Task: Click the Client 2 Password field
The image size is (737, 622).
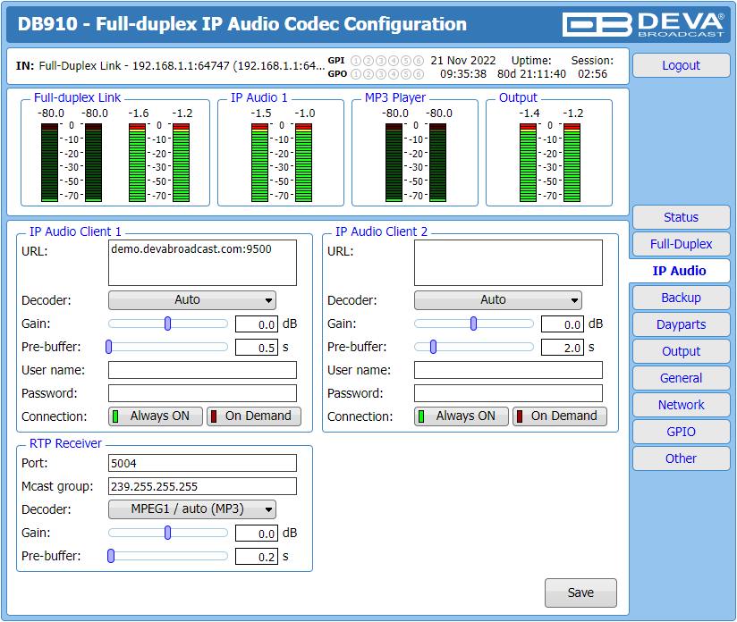Action: point(508,393)
